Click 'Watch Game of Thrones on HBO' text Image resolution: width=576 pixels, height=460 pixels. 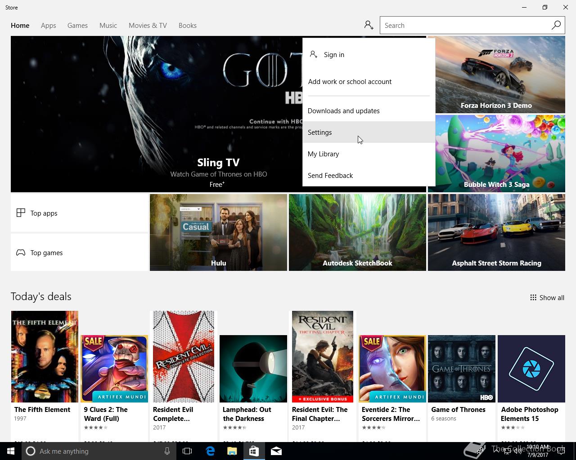pyautogui.click(x=219, y=174)
